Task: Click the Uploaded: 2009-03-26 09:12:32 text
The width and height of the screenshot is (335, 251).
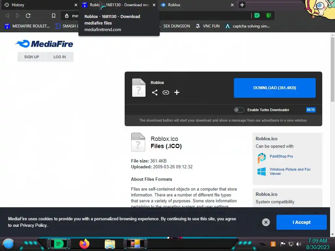Action: [x=162, y=167]
